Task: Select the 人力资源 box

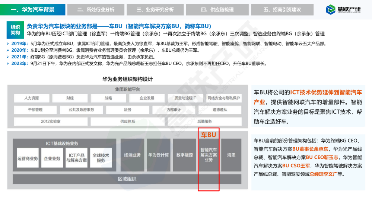Action: click(x=32, y=98)
